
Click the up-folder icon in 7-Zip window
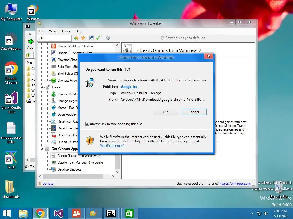[x=28, y=55]
